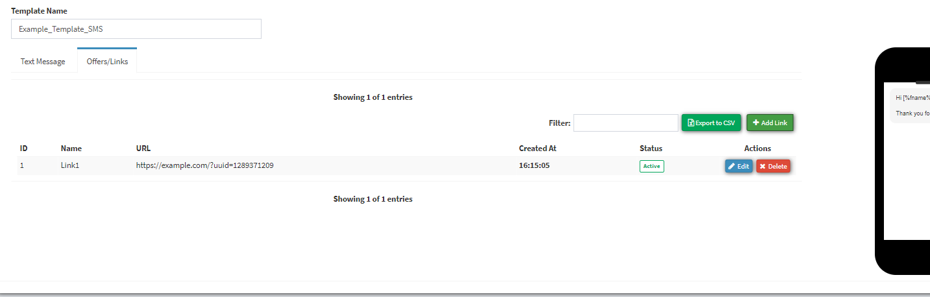Screen dimensions: 930x297
Task: Focus the Template Name input field
Action: (x=136, y=29)
